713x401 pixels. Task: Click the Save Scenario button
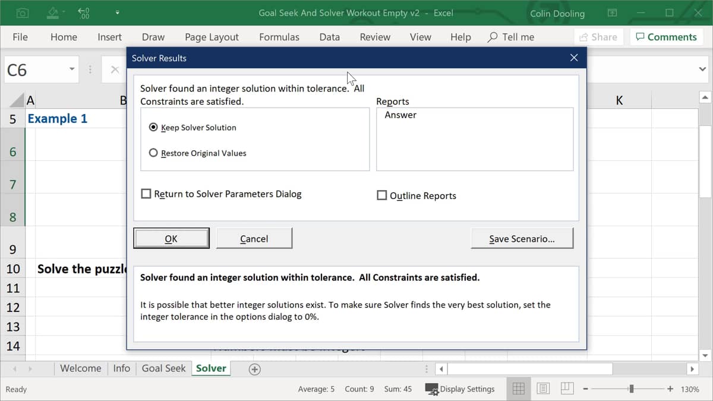[x=522, y=238]
